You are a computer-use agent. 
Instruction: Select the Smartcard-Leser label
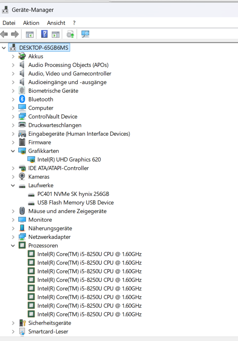point(48,331)
